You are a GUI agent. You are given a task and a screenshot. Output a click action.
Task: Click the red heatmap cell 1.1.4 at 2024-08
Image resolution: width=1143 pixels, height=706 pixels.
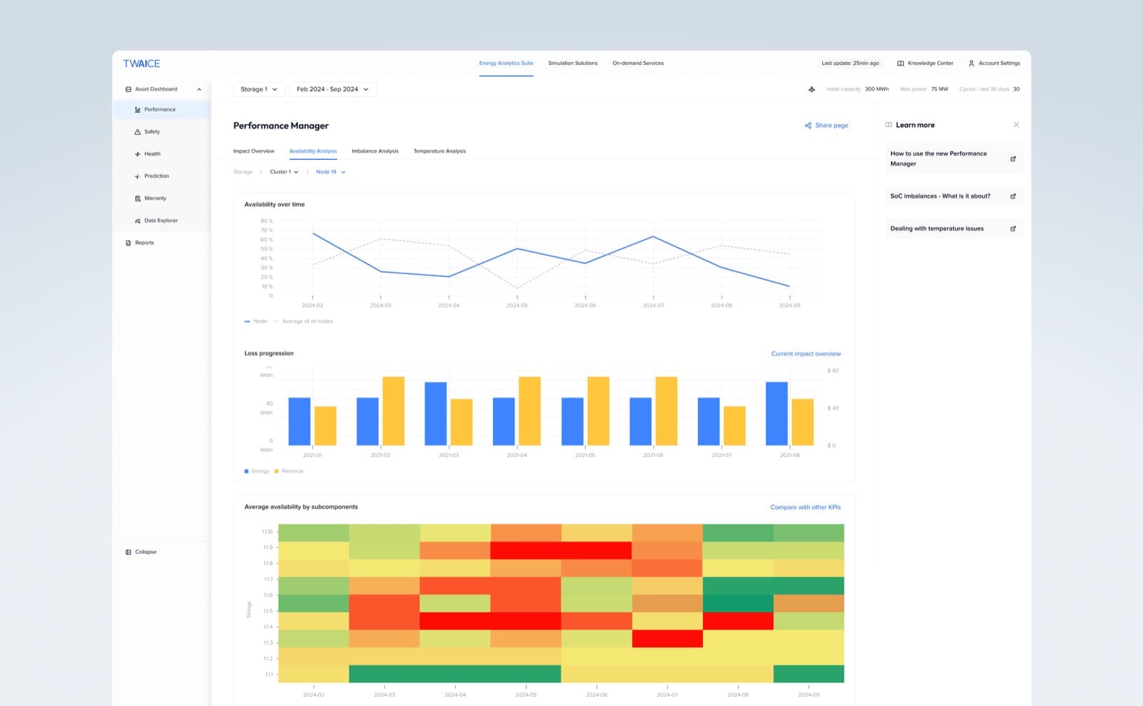click(x=738, y=621)
